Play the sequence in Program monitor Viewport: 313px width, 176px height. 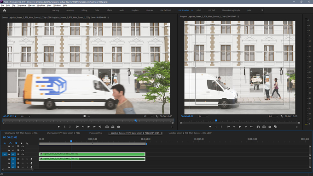point(240,127)
